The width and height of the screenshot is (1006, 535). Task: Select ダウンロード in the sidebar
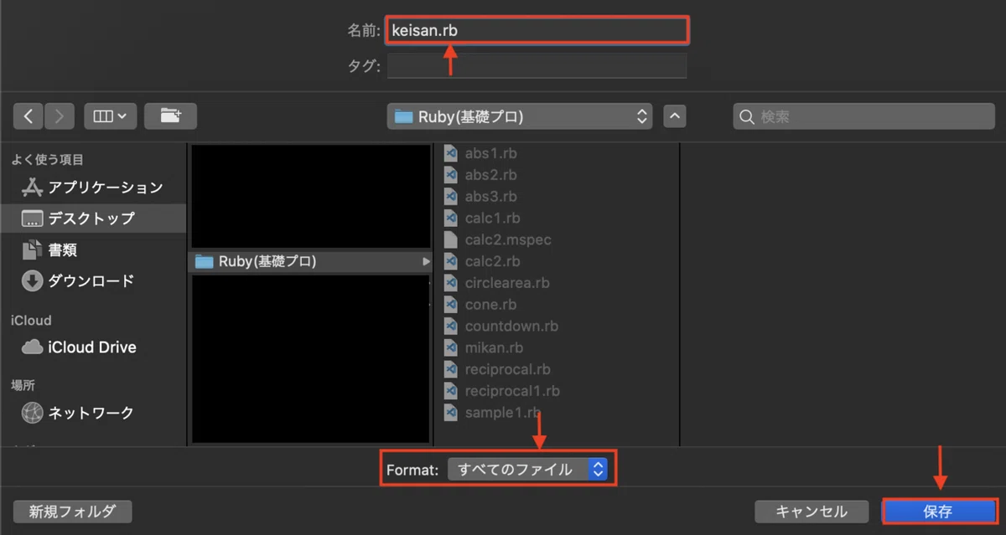click(92, 281)
